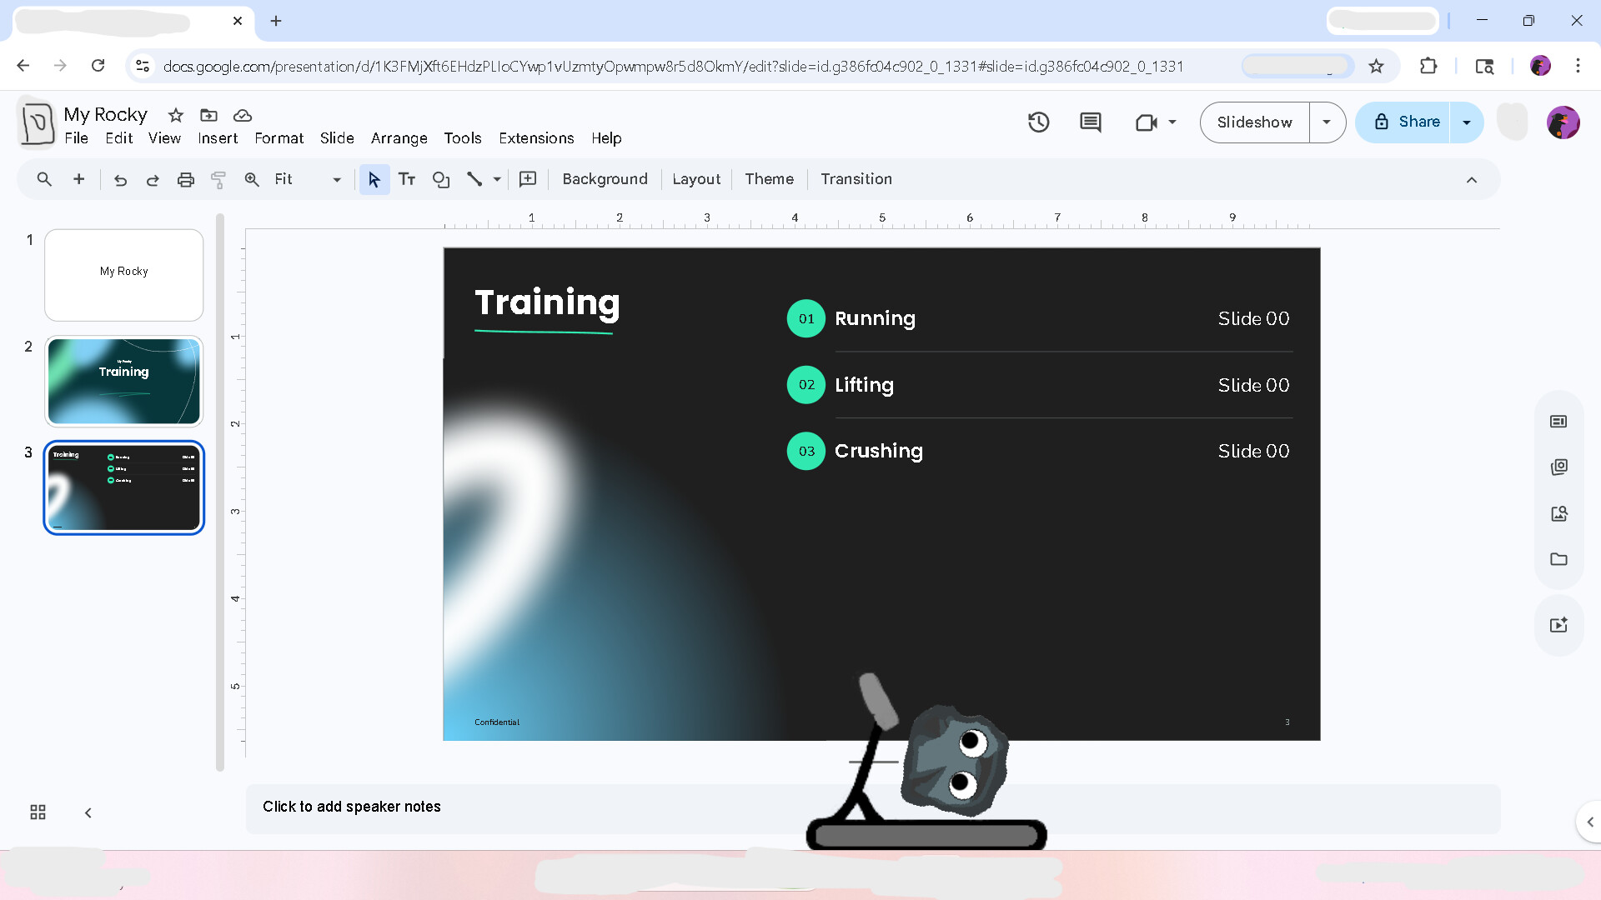Click the Share button

click(x=1405, y=122)
